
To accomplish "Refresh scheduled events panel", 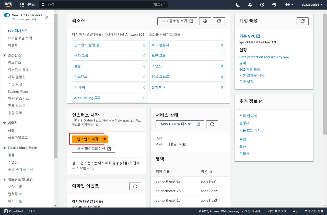I will coord(135,186).
